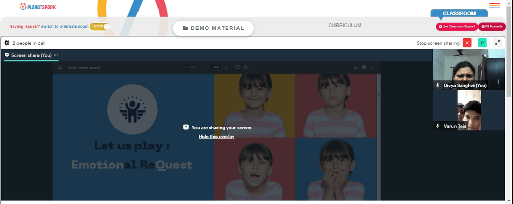Toggle the microphone for Divya Sanghvi (You)

pos(438,85)
